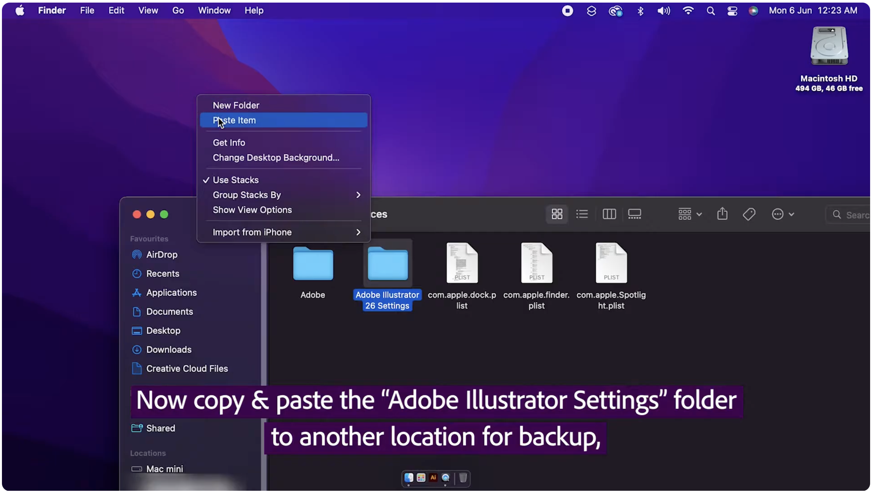Select icon grid view button

click(557, 214)
